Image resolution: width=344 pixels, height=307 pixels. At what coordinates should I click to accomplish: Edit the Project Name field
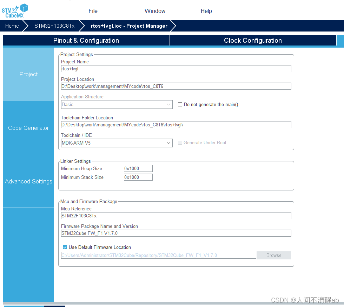point(176,69)
